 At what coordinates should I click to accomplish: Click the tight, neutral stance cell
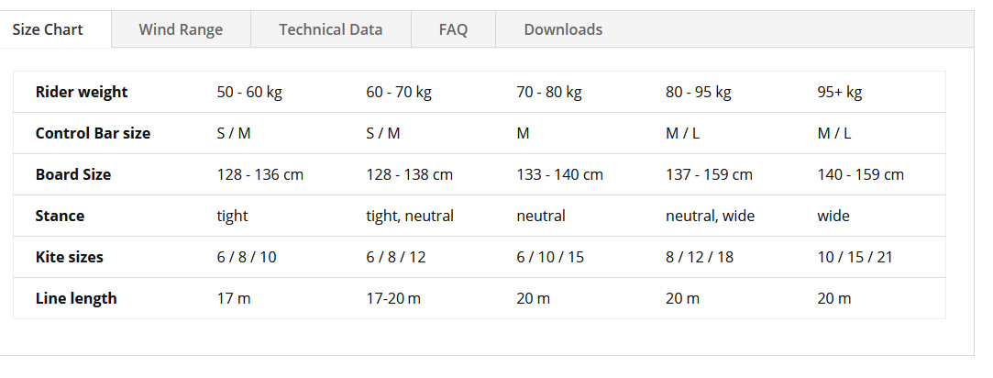(411, 216)
